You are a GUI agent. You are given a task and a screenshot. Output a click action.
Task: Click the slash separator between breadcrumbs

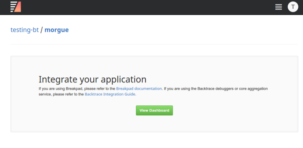[41, 30]
